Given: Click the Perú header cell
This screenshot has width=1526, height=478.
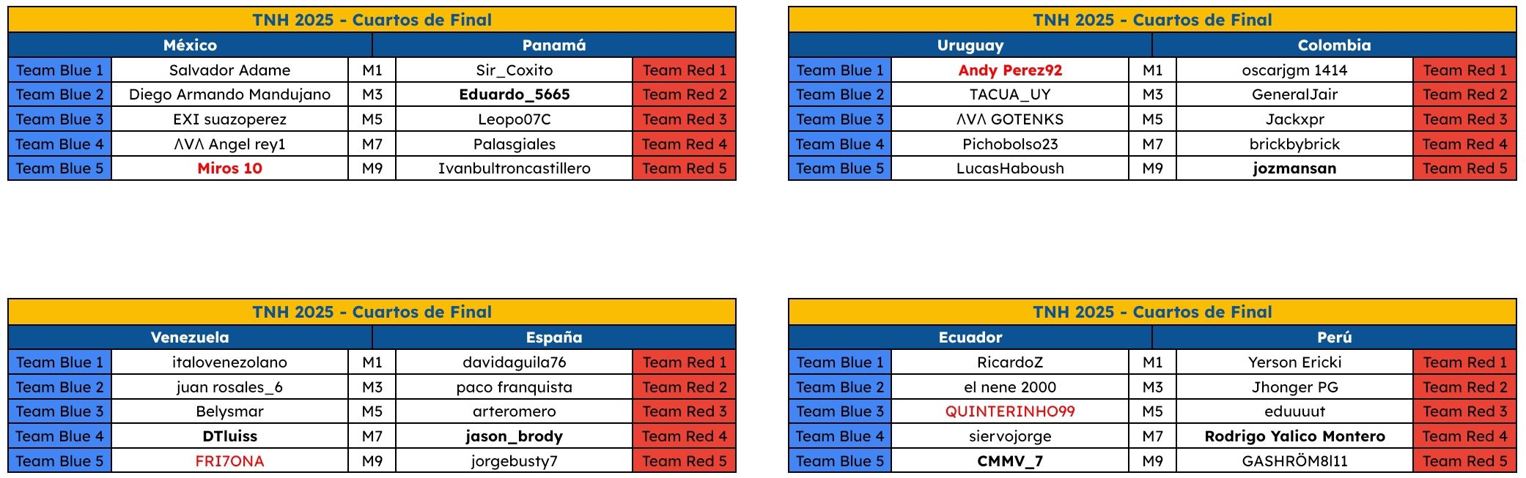Looking at the screenshot, I should (x=1334, y=337).
